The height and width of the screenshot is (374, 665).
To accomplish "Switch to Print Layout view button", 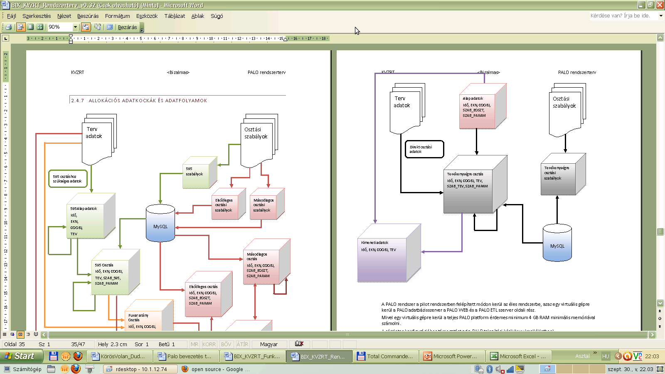I will (20, 334).
